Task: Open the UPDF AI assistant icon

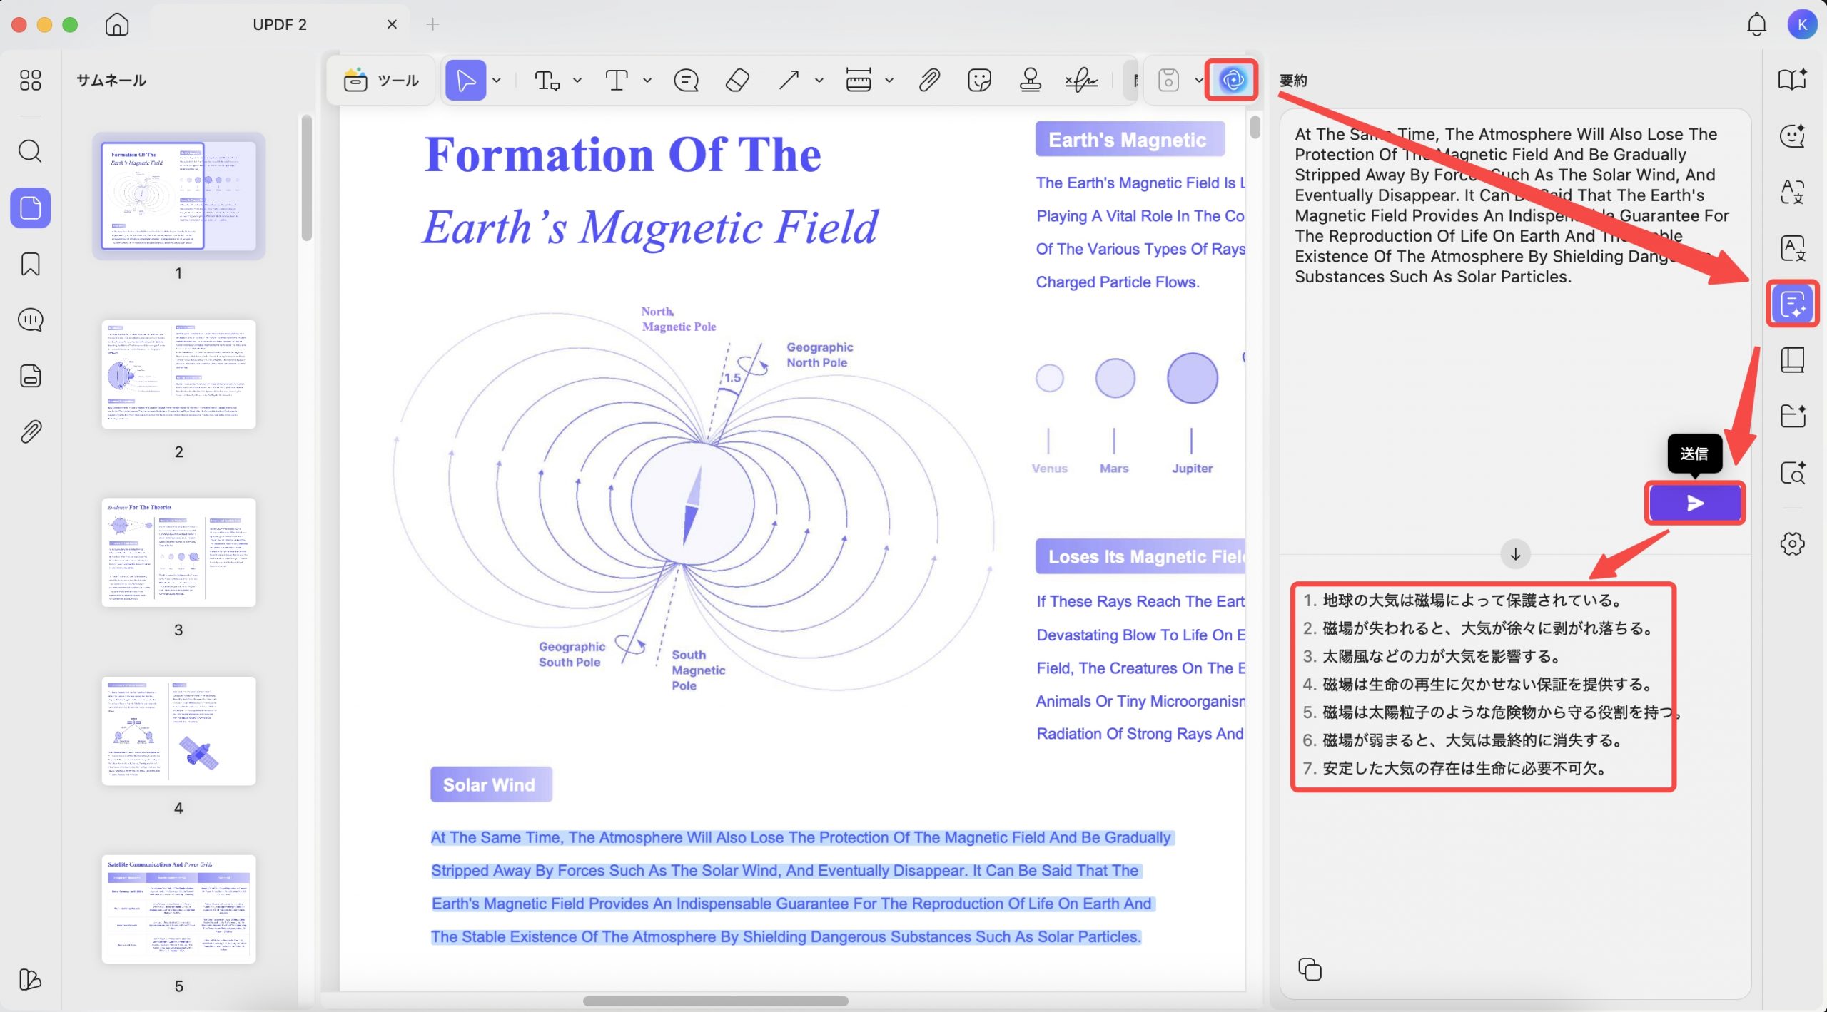Action: [x=1233, y=81]
